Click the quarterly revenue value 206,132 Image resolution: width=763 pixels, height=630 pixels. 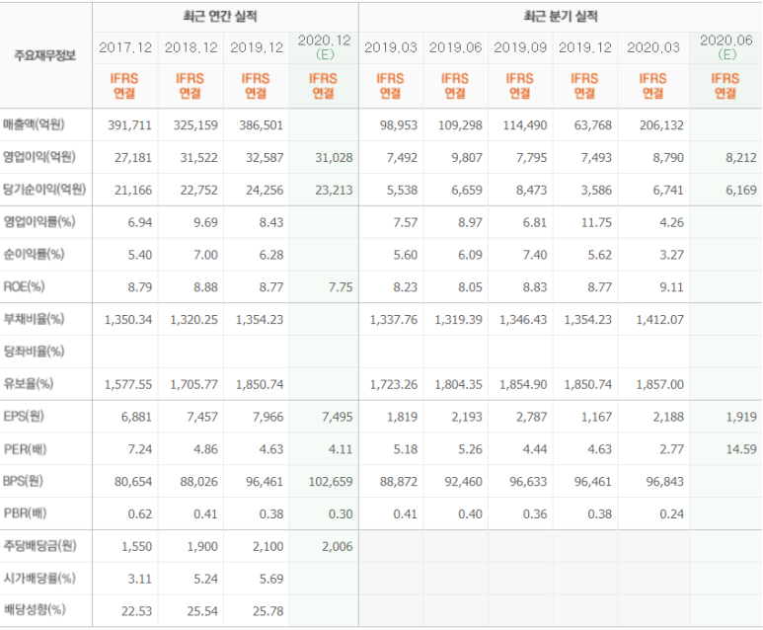tap(661, 125)
